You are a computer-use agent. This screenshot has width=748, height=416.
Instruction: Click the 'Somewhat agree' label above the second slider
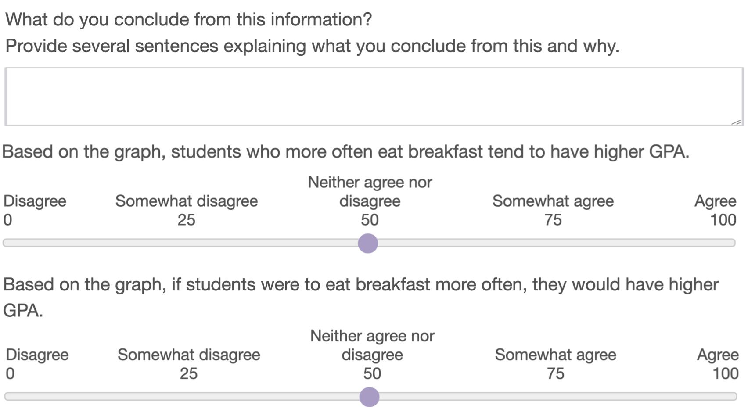tap(555, 355)
